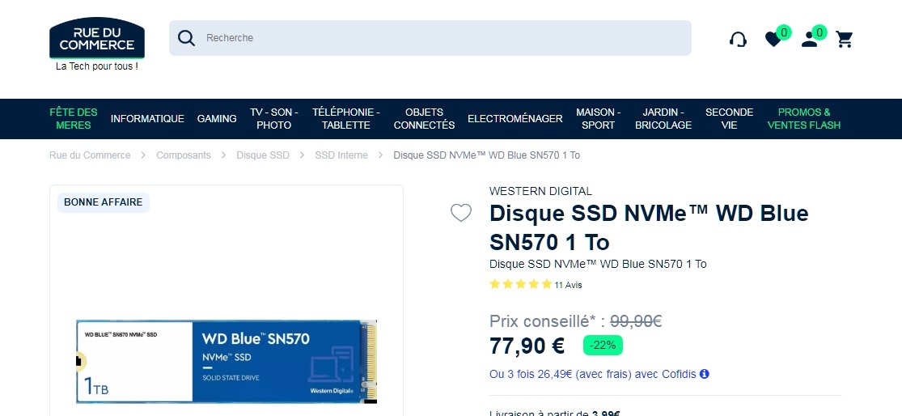Open Electroménager menu
This screenshot has height=416, width=902.
(515, 118)
